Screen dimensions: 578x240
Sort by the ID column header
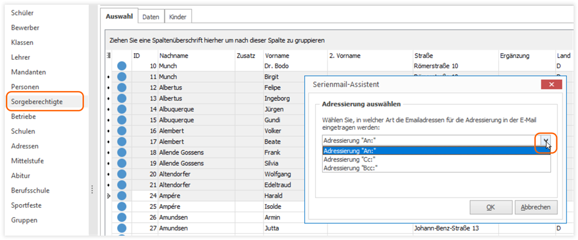(145, 56)
